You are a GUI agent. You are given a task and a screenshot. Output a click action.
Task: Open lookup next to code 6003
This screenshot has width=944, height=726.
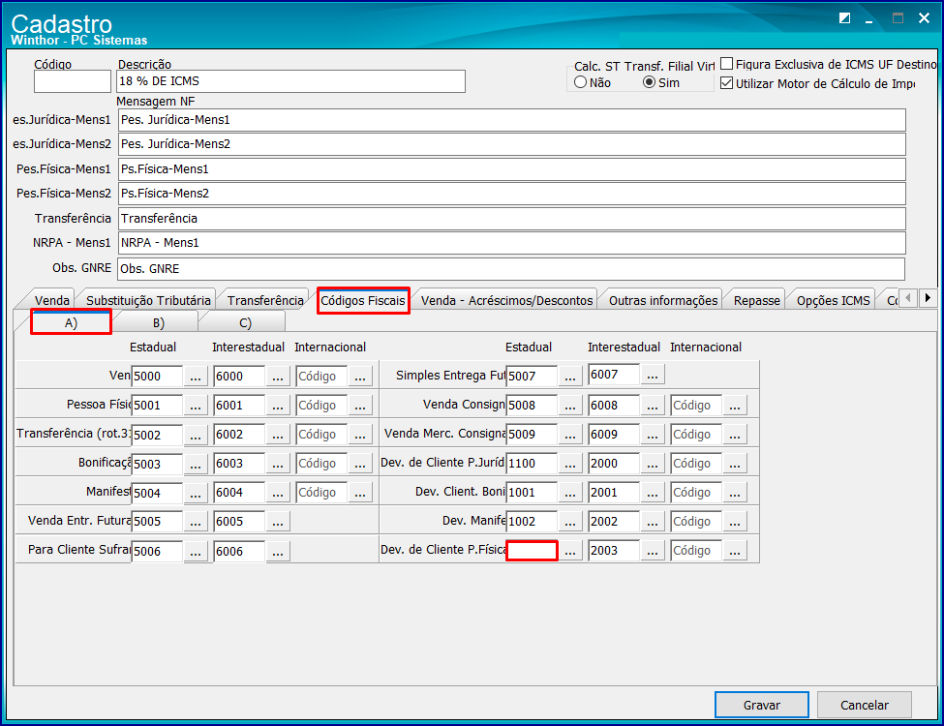point(278,464)
